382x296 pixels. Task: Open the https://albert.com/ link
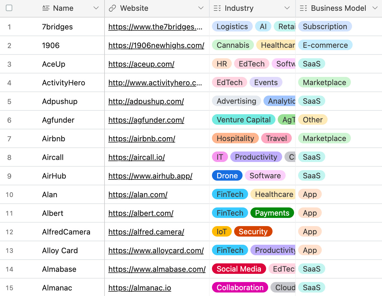tap(141, 213)
